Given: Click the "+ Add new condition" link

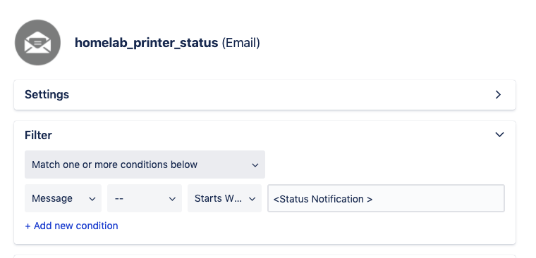Looking at the screenshot, I should pyautogui.click(x=71, y=226).
